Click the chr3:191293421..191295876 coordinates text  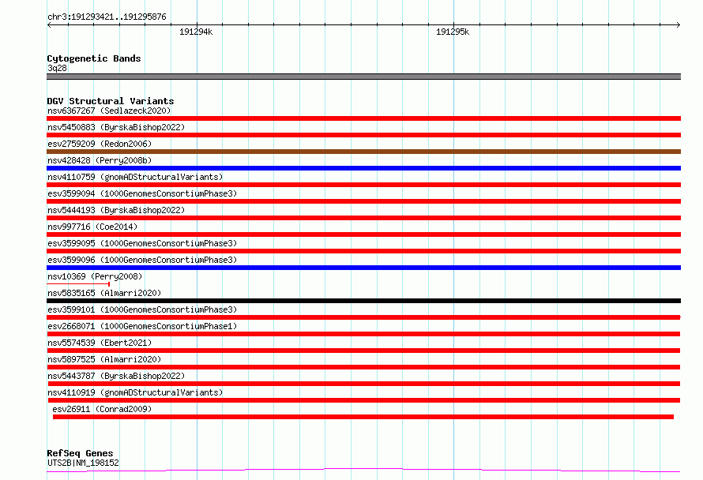tap(107, 17)
